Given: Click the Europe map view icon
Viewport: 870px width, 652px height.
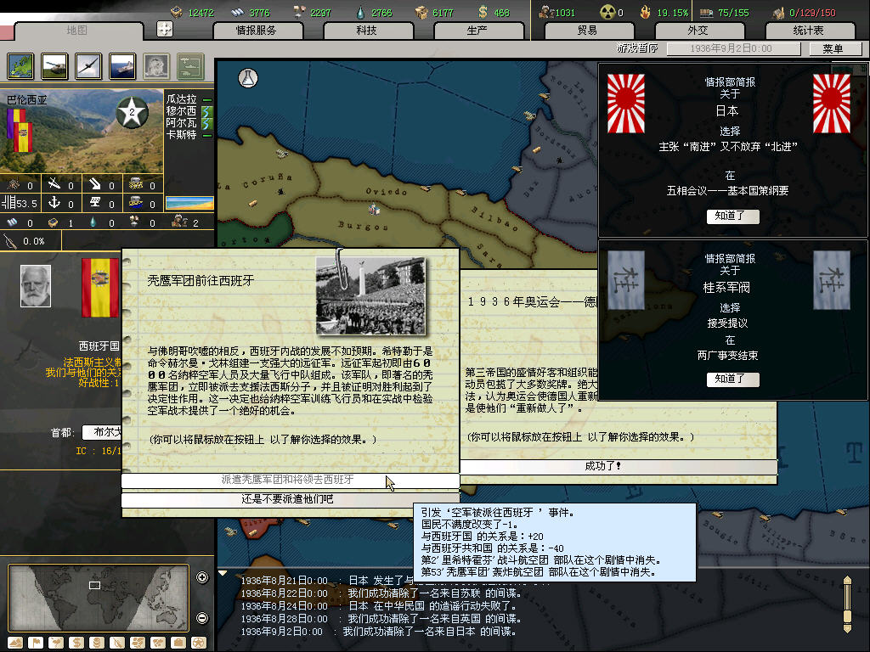Looking at the screenshot, I should pyautogui.click(x=21, y=65).
